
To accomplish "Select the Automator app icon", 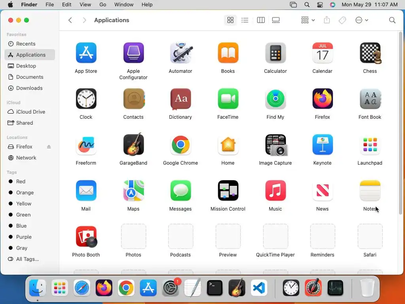I will 180,53.
